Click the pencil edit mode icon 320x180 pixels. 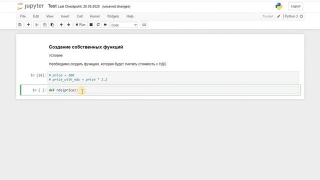278,16
